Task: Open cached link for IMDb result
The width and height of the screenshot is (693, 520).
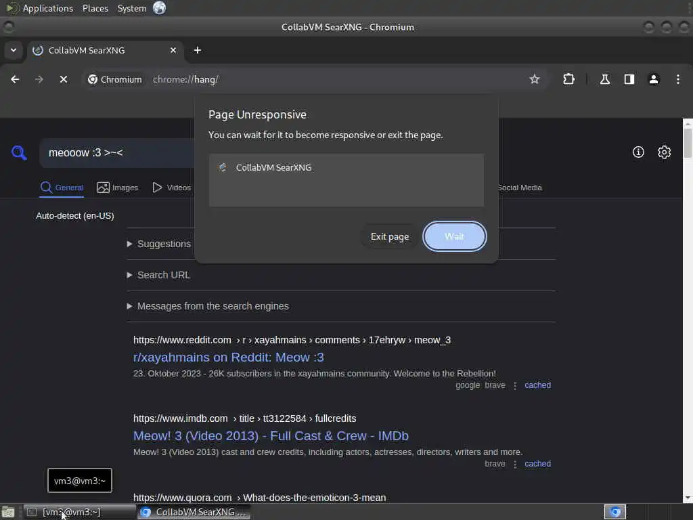Action: coord(537,464)
